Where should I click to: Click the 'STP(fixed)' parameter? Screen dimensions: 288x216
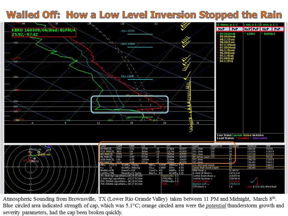[170, 181]
